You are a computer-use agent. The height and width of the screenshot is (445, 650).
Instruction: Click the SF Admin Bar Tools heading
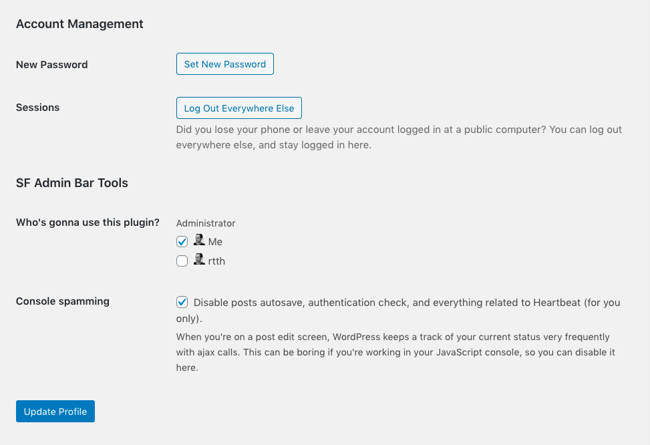tap(72, 182)
